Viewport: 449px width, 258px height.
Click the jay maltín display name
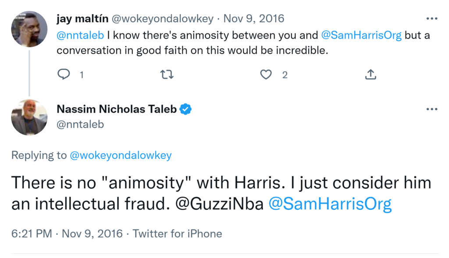coord(82,19)
